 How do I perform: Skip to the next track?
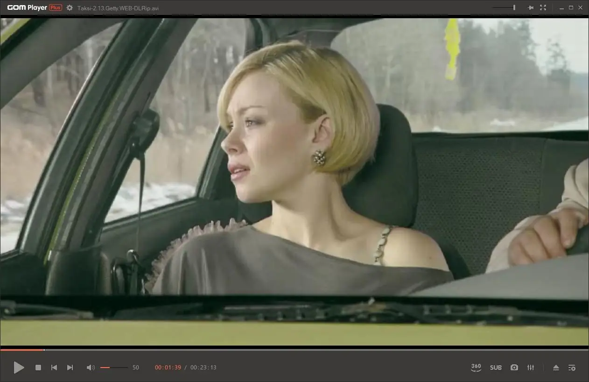coord(70,368)
